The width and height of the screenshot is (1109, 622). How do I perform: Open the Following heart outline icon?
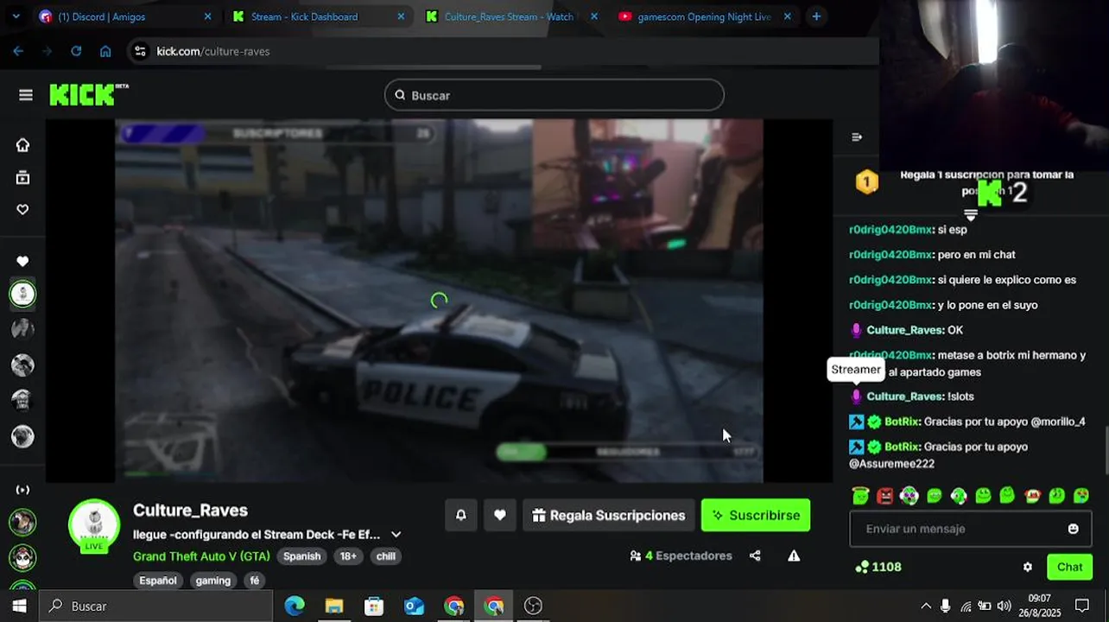[x=22, y=209]
